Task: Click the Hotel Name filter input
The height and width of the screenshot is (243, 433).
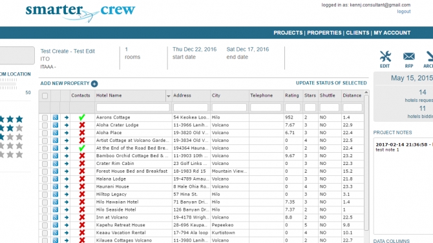Action: click(x=133, y=107)
